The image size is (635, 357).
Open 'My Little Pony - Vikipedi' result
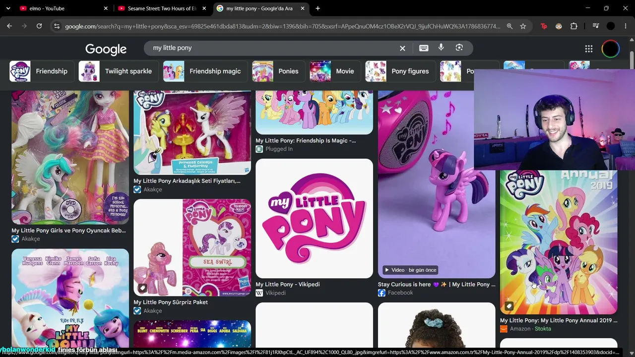pyautogui.click(x=288, y=285)
